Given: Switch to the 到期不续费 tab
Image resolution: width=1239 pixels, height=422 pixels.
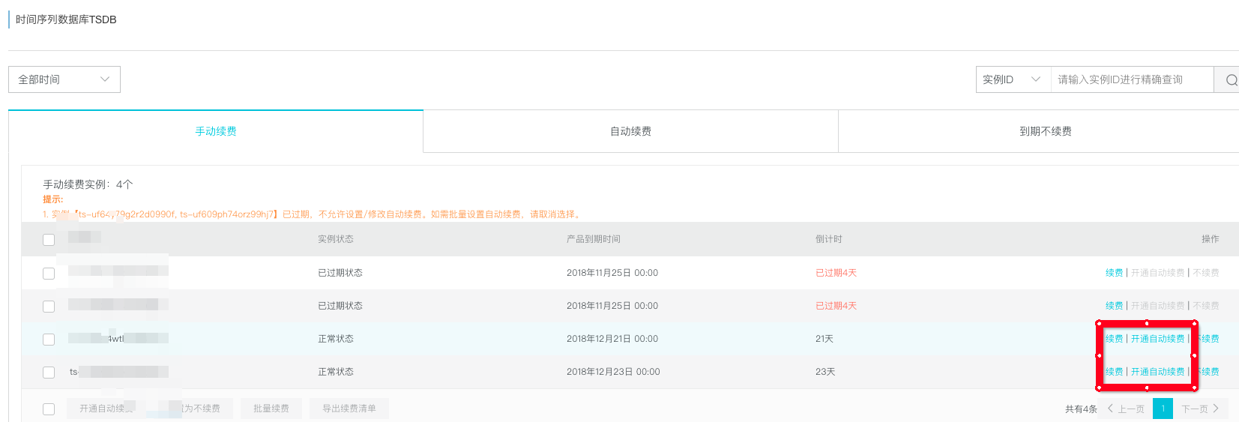Looking at the screenshot, I should 1045,131.
